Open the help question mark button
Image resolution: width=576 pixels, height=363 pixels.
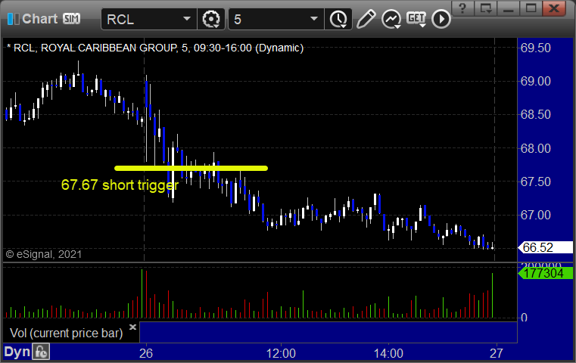click(462, 8)
